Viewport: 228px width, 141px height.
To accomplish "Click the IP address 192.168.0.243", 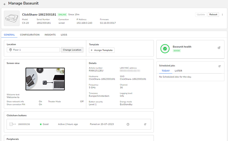I will pyautogui.click(x=84, y=23).
